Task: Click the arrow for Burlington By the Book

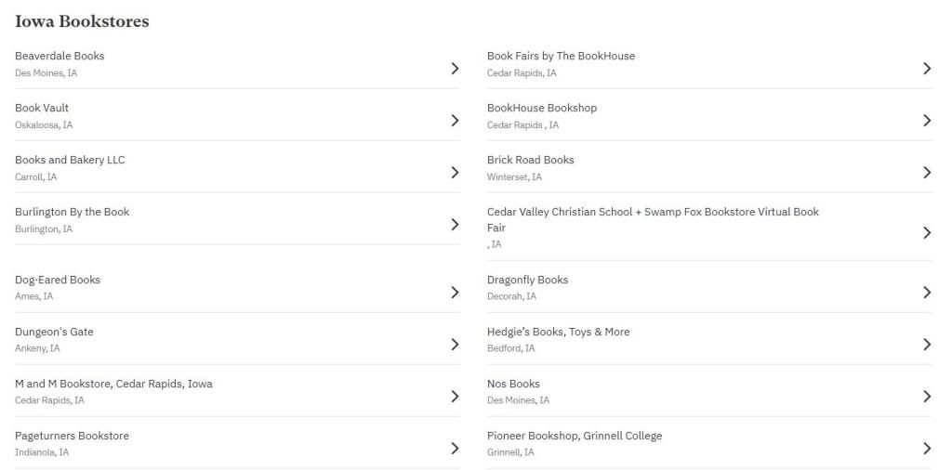Action: [x=455, y=224]
